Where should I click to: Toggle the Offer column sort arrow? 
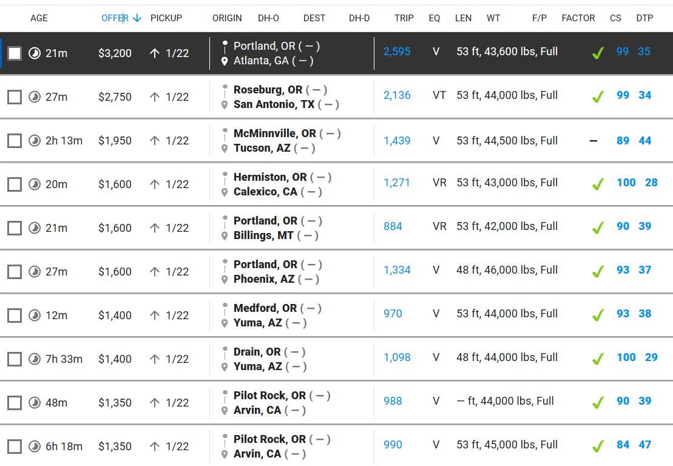137,18
